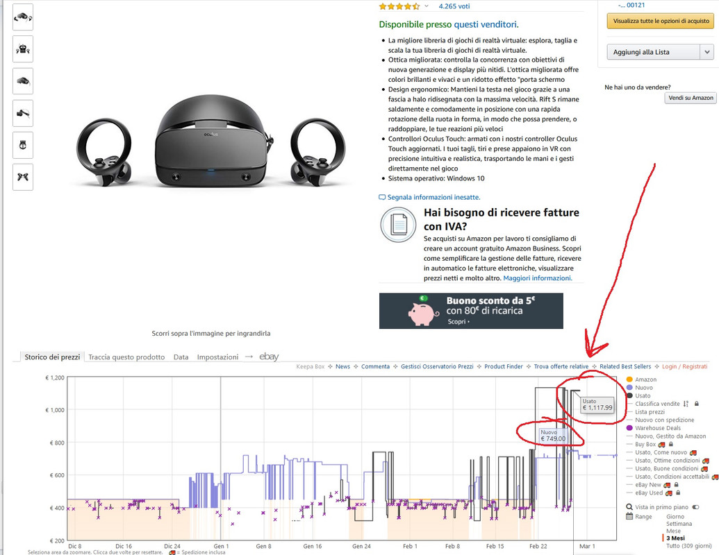This screenshot has height=555, width=719.
Task: Open the Data tab
Action: pos(181,357)
